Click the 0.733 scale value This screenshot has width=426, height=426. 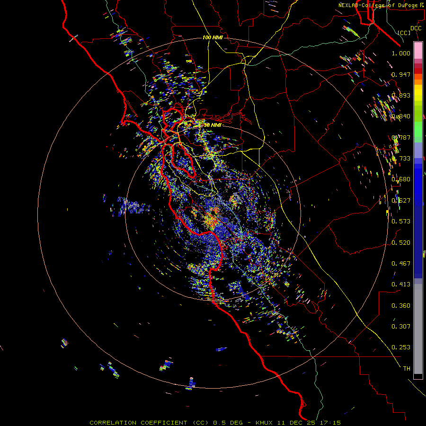(401, 159)
